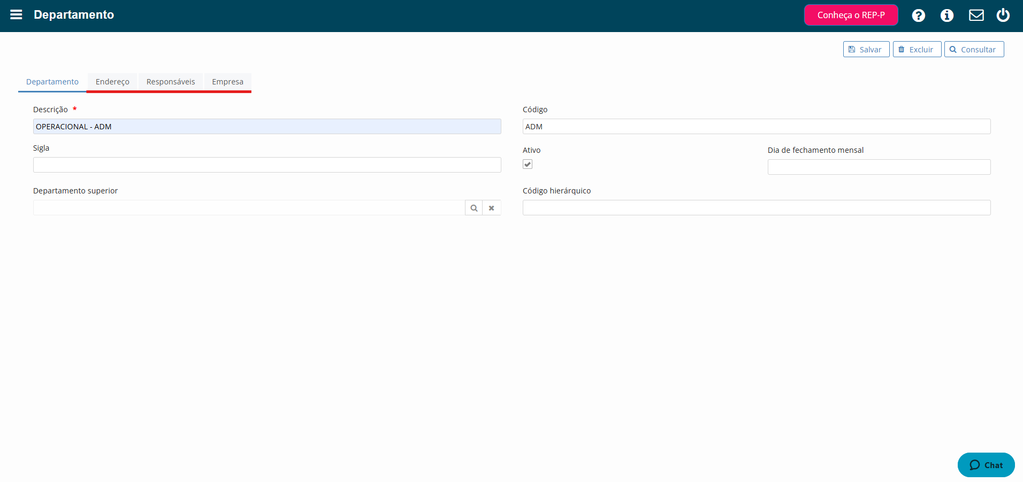1023x482 pixels.
Task: Click the Departamento superior text field
Action: tap(249, 208)
